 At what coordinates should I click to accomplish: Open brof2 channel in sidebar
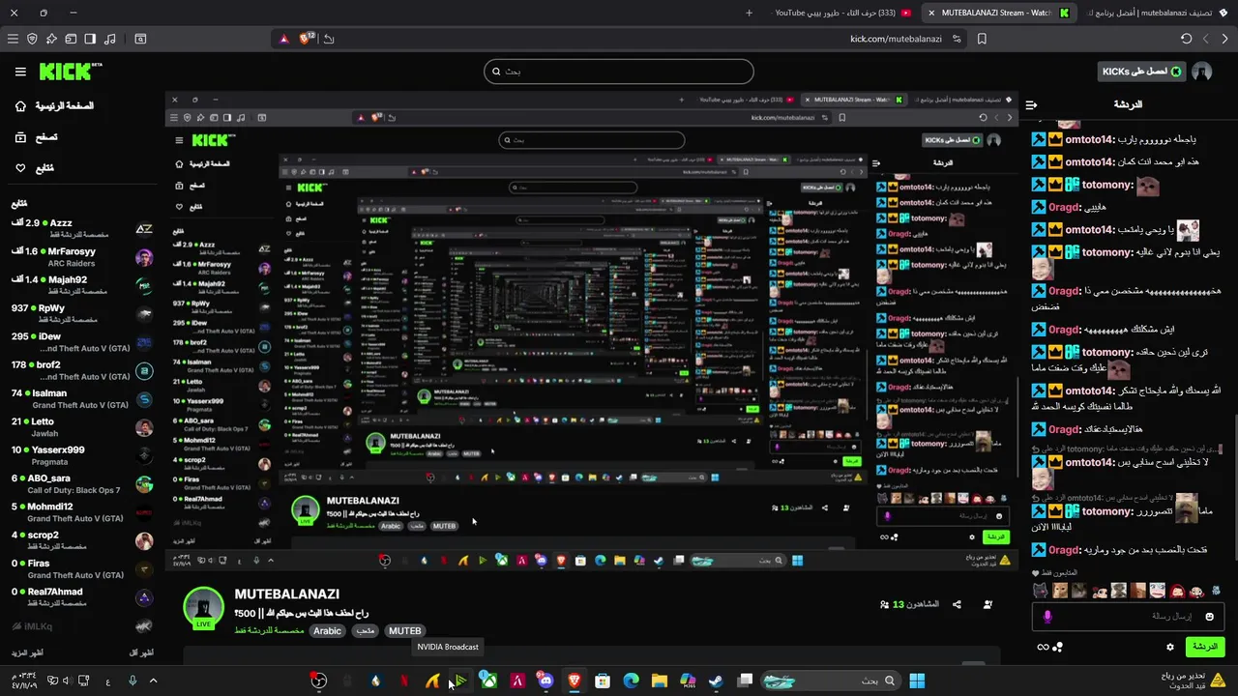pyautogui.click(x=82, y=370)
